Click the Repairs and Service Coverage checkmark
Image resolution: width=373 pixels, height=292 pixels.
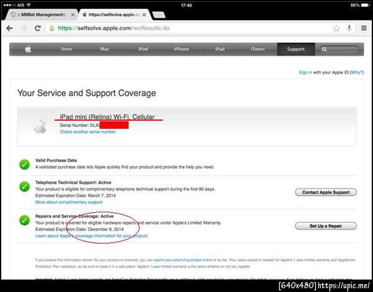point(24,220)
